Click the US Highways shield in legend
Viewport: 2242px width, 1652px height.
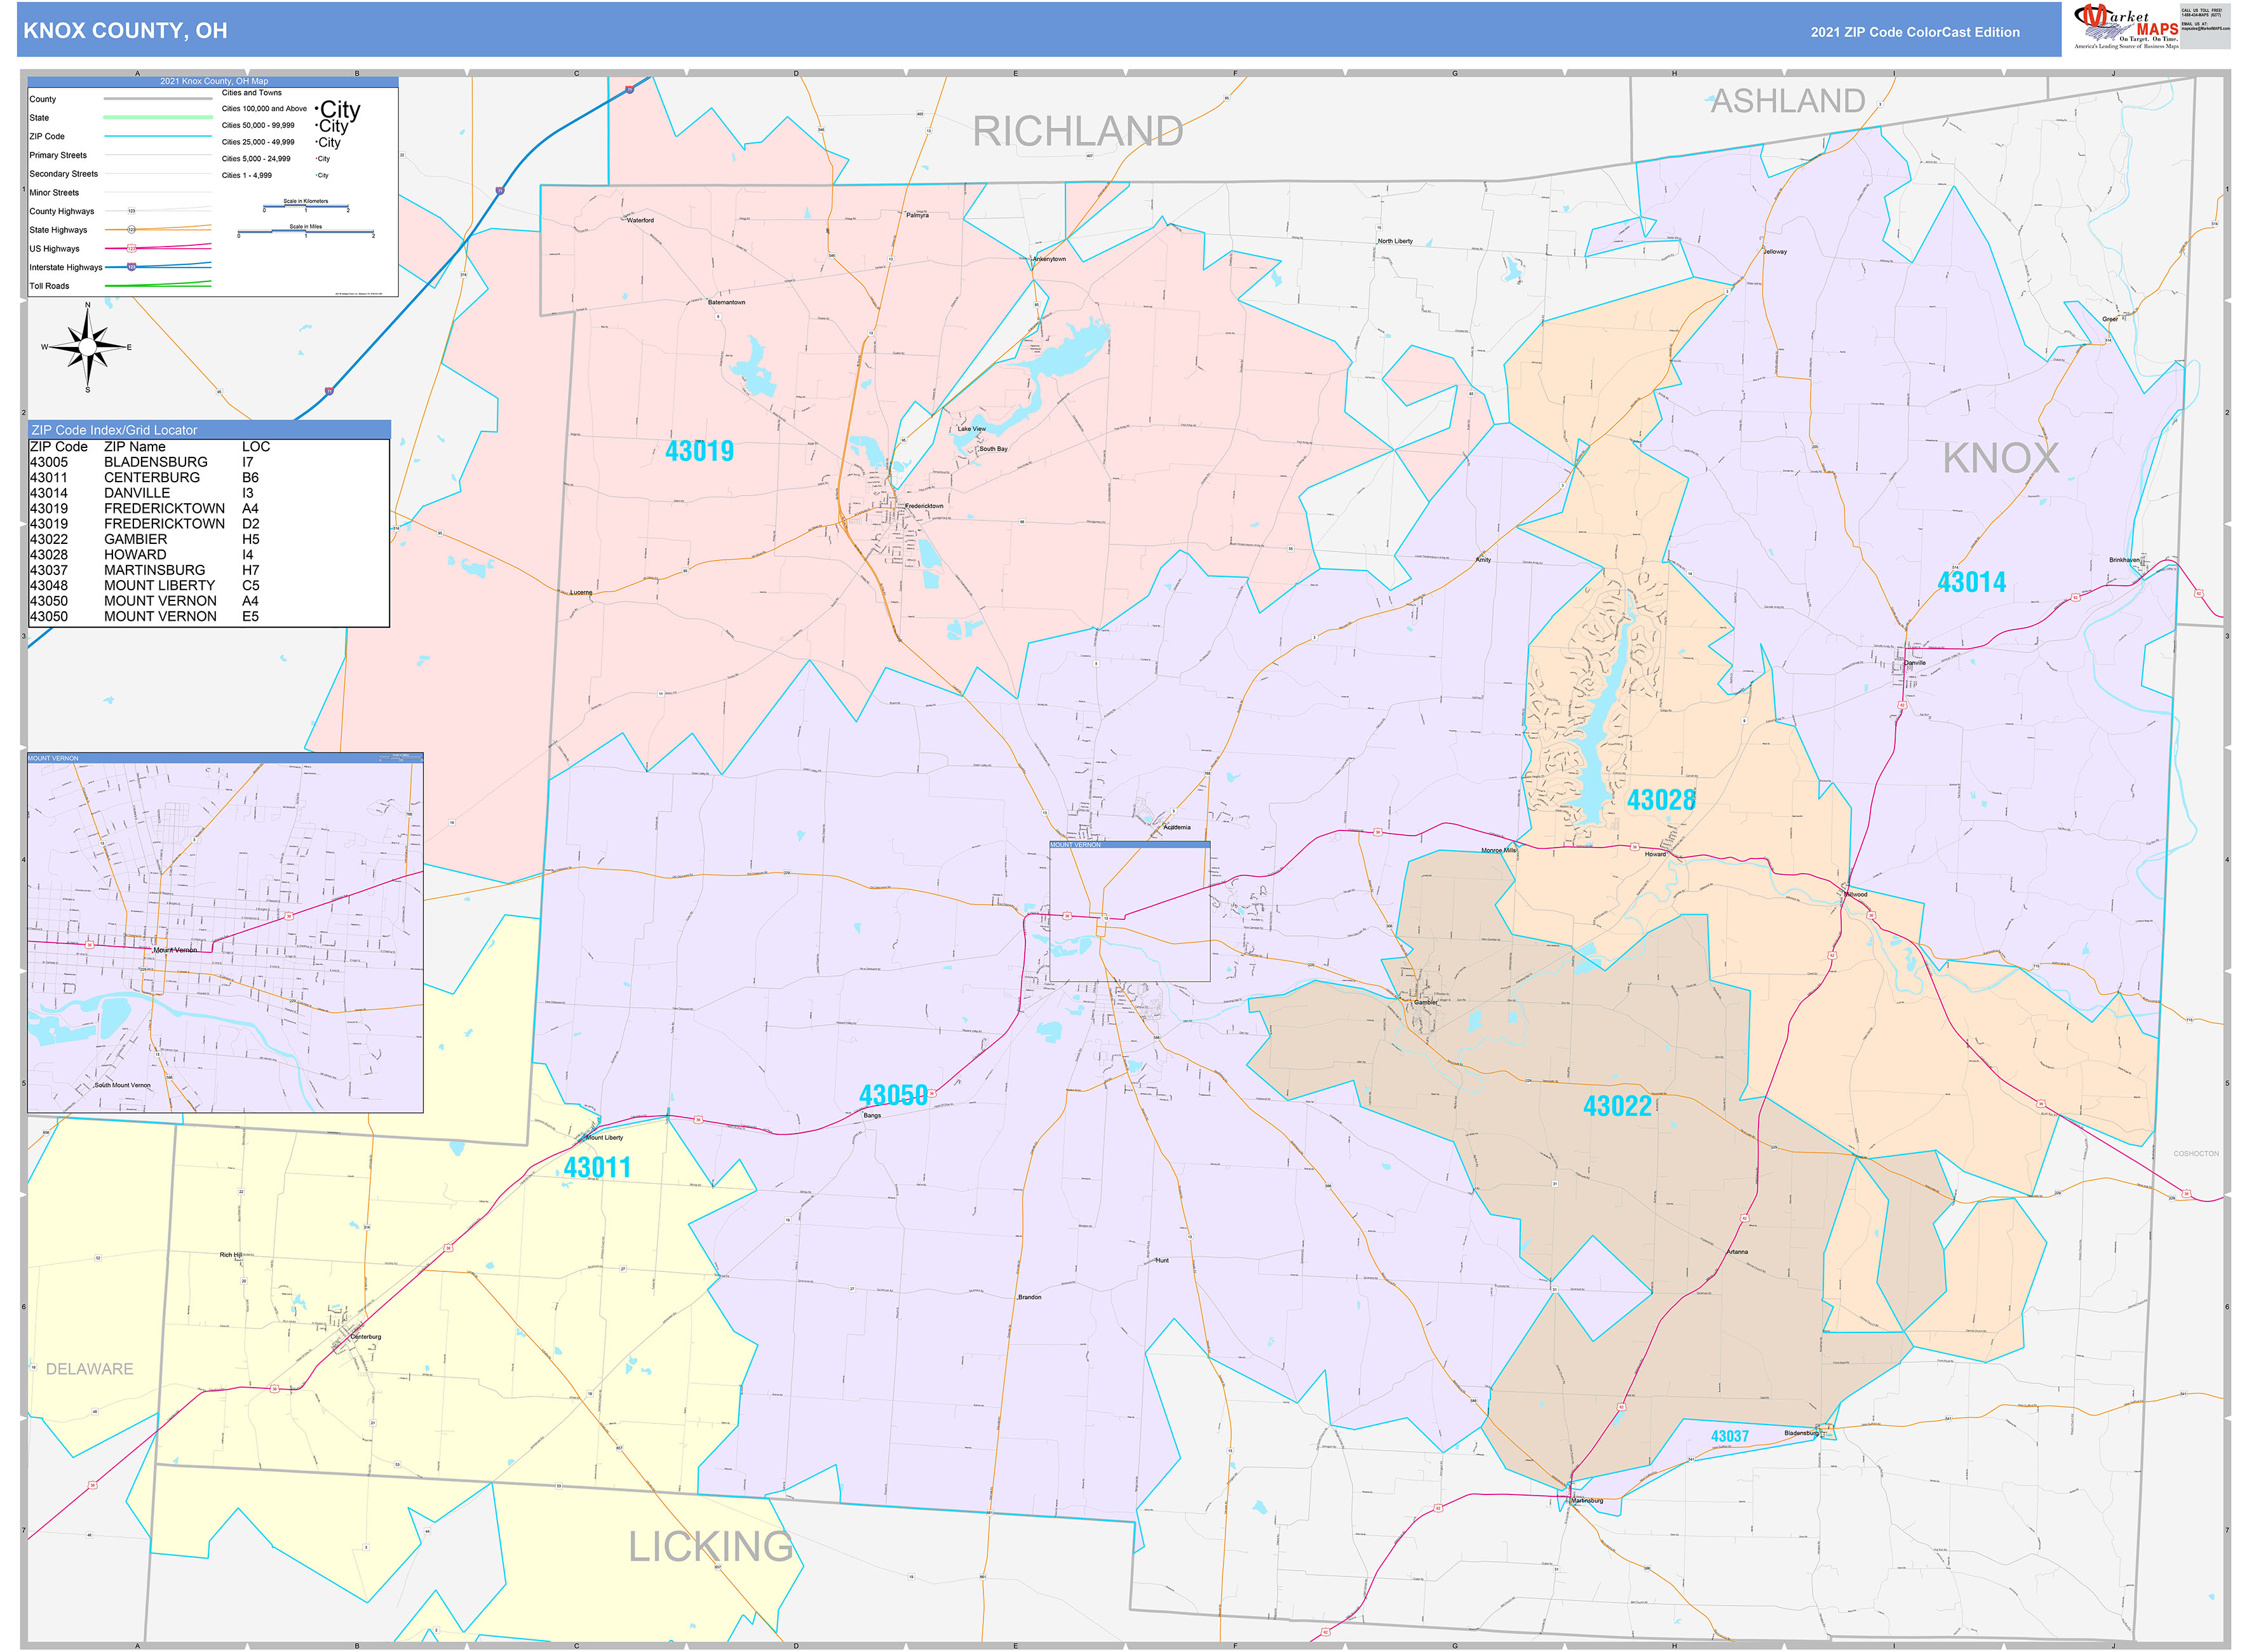(131, 248)
